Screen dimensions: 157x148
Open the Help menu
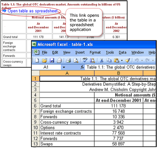152,53
